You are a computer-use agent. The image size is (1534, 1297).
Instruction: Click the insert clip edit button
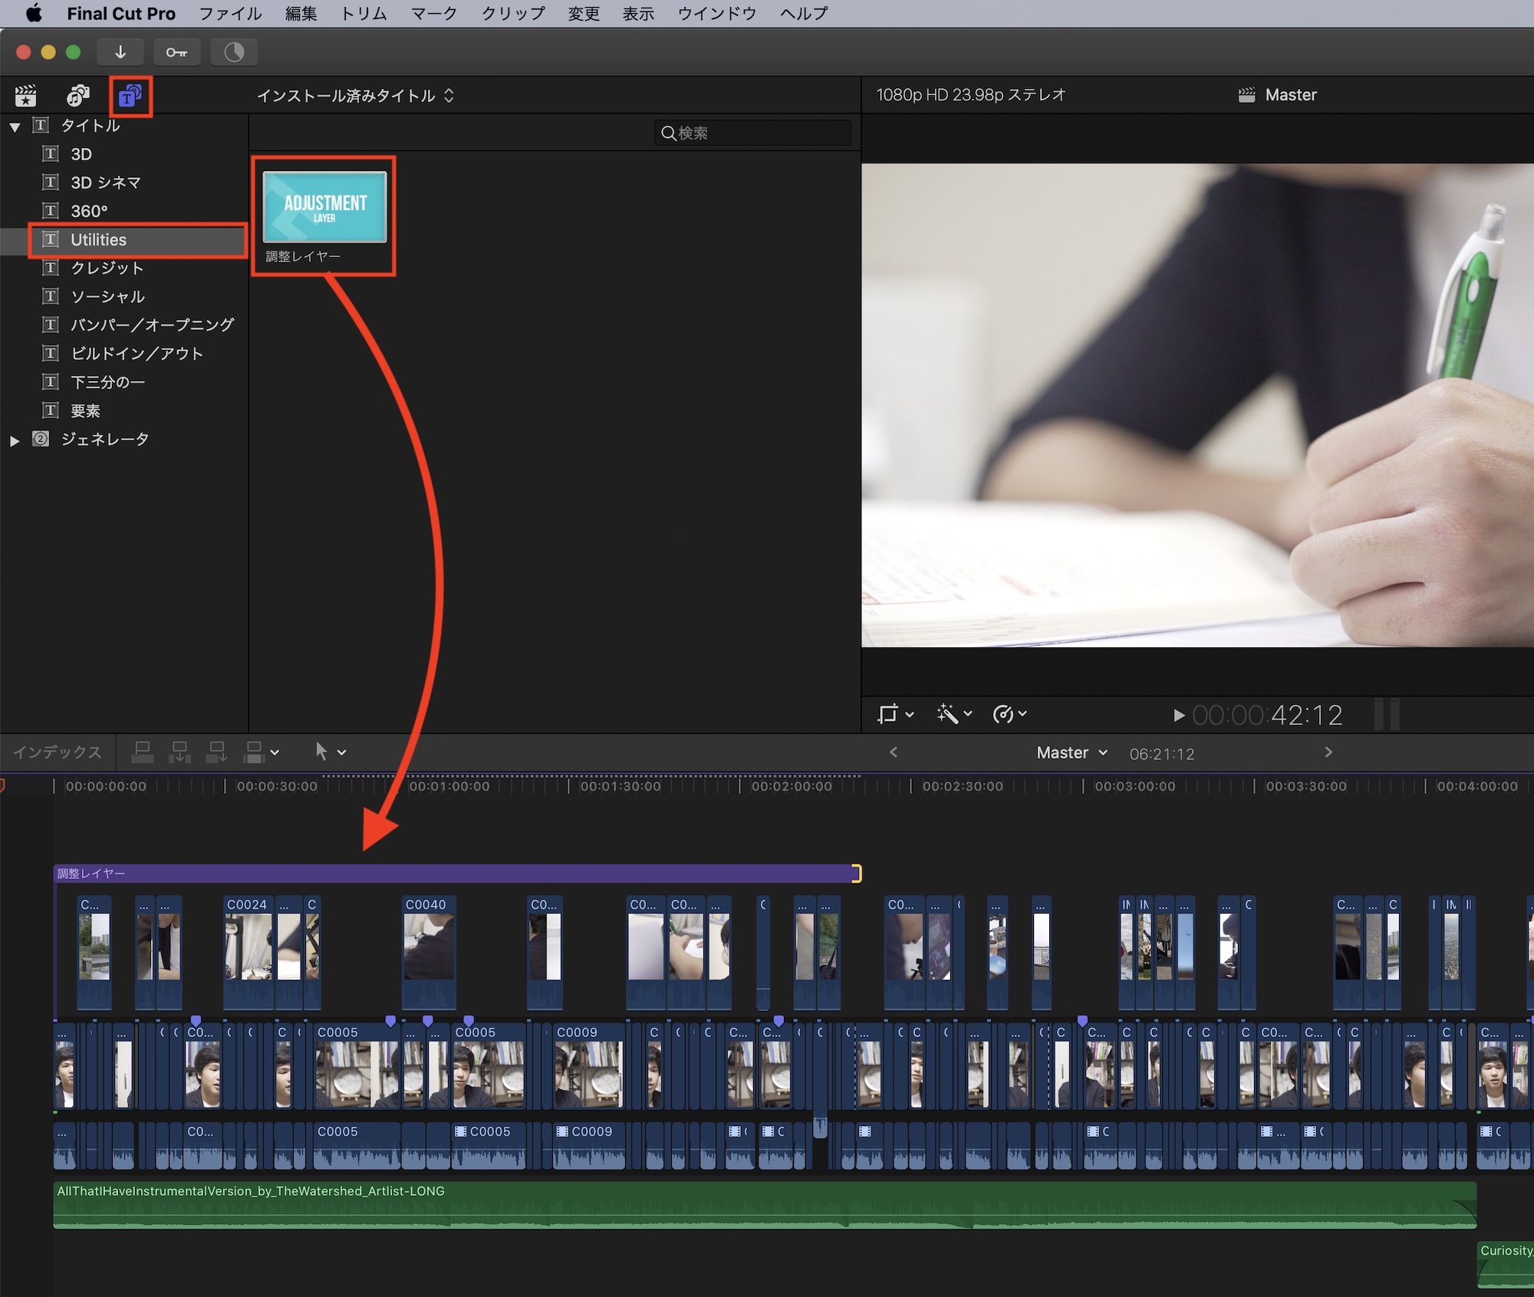pyautogui.click(x=179, y=752)
